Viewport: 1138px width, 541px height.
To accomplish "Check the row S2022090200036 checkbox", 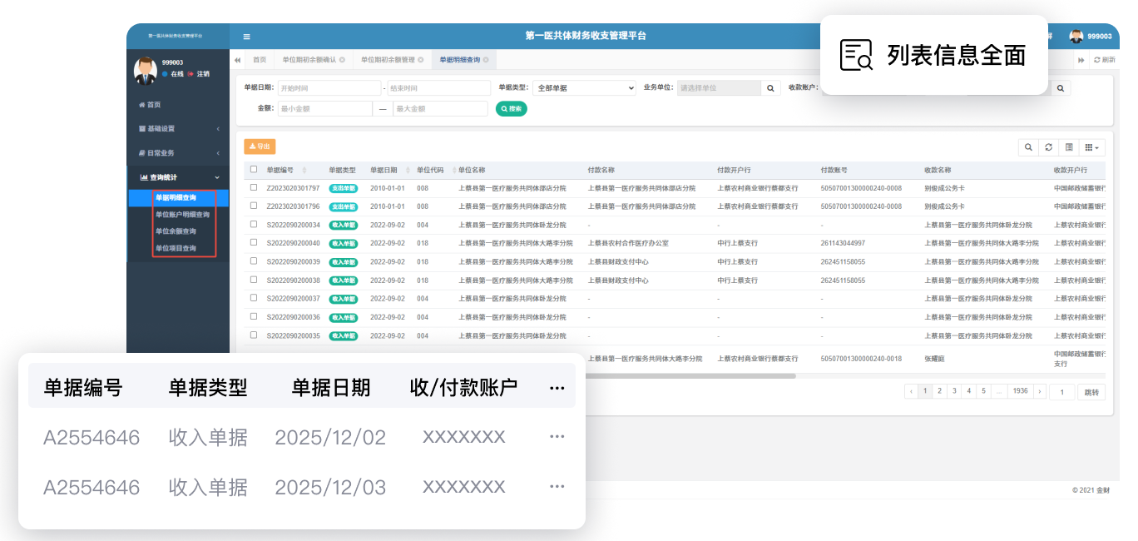I will (x=254, y=316).
